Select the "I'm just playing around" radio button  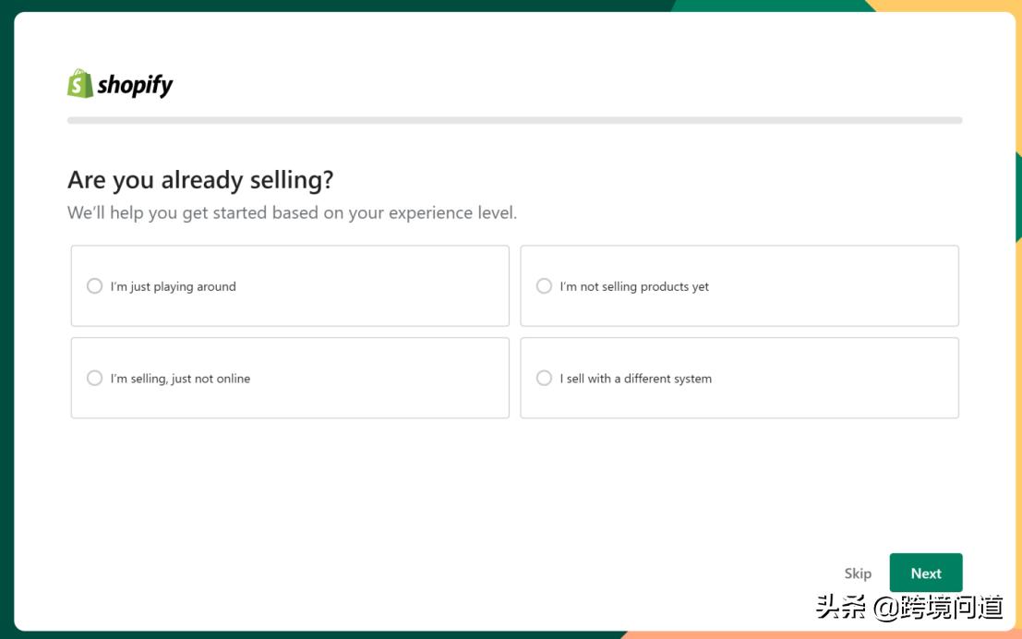pyautogui.click(x=94, y=286)
